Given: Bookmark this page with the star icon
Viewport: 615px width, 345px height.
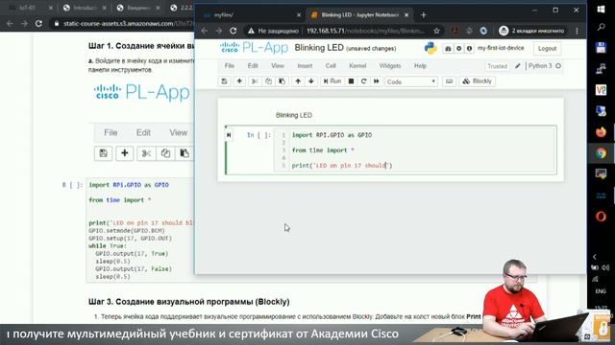Looking at the screenshot, I should click(x=436, y=31).
